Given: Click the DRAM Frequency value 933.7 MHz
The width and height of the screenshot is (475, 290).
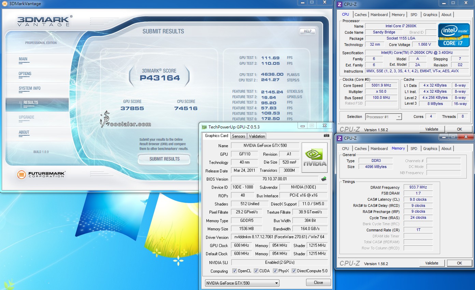Looking at the screenshot, I should click(x=418, y=187).
